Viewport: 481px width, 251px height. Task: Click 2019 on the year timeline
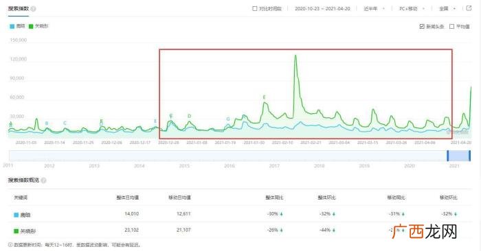pos(364,166)
